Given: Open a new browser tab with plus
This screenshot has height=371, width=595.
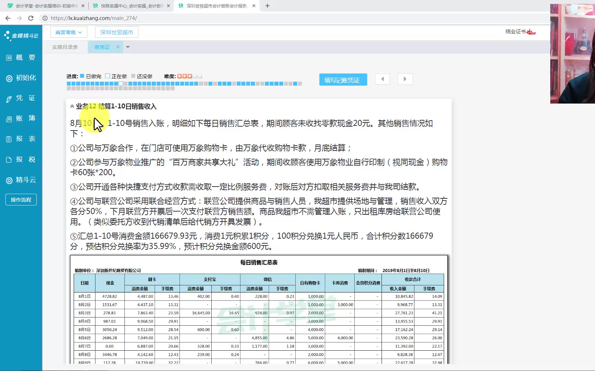Looking at the screenshot, I should [x=267, y=6].
